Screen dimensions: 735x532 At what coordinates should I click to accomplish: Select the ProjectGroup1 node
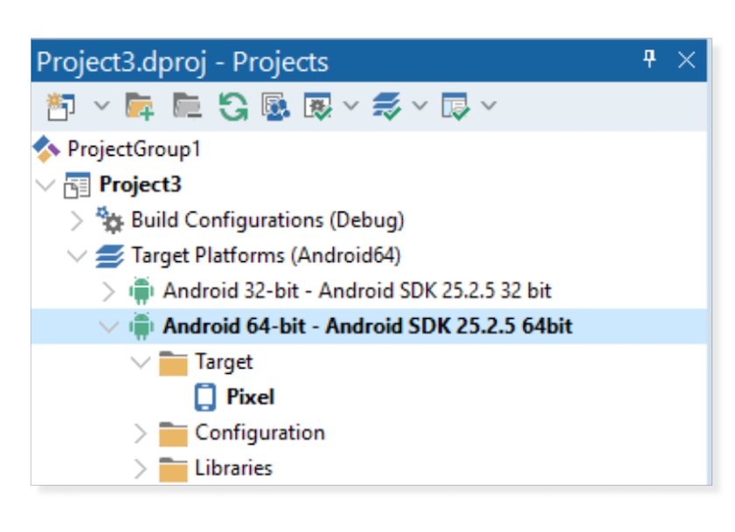134,149
